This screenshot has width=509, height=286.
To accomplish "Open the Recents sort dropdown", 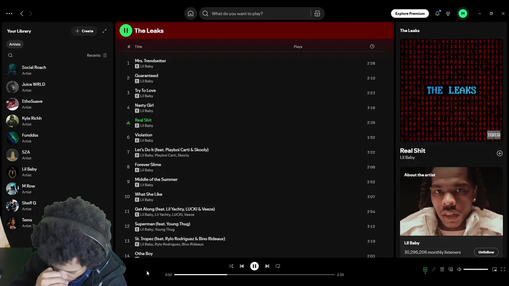I will pos(97,56).
